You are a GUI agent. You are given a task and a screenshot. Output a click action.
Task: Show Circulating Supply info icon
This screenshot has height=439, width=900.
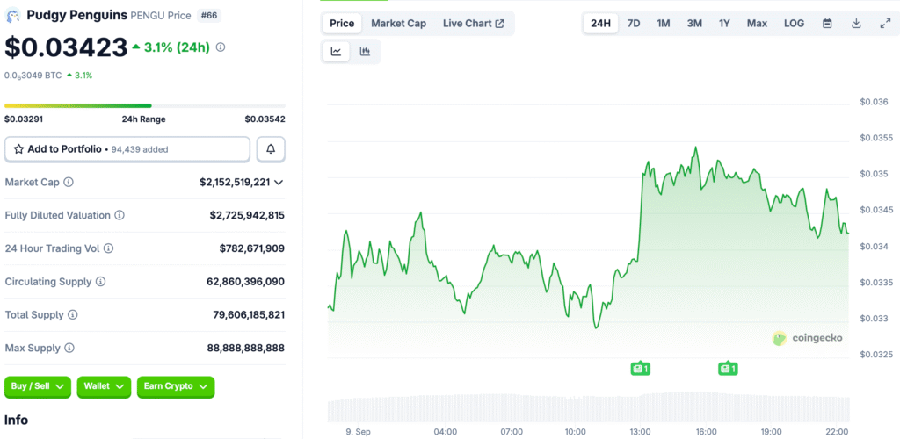[x=100, y=282]
